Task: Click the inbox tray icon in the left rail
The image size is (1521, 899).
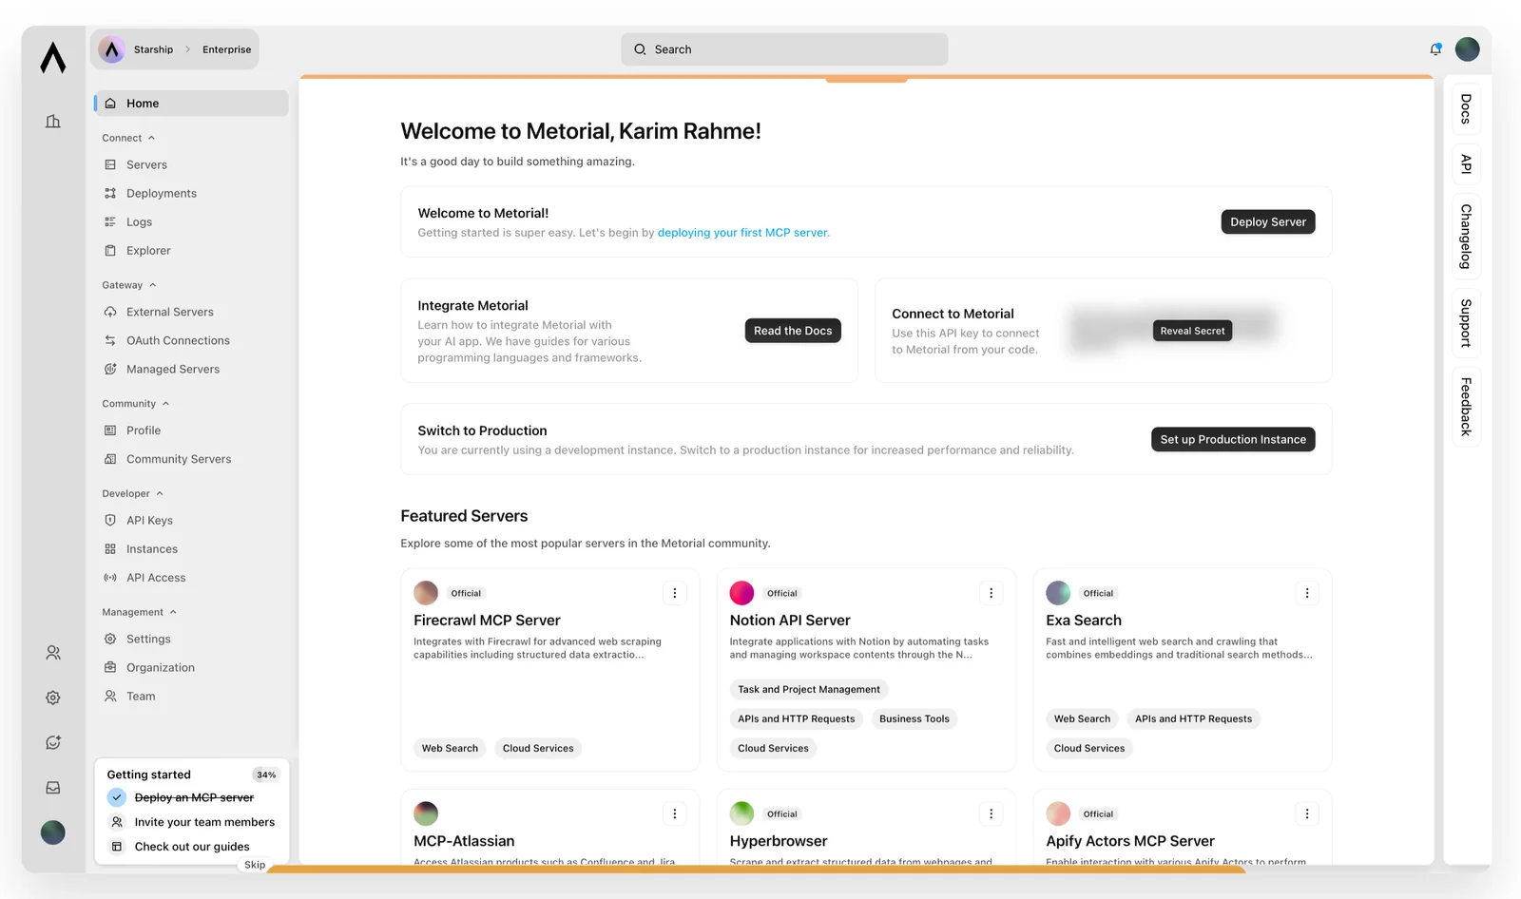Action: (x=53, y=788)
